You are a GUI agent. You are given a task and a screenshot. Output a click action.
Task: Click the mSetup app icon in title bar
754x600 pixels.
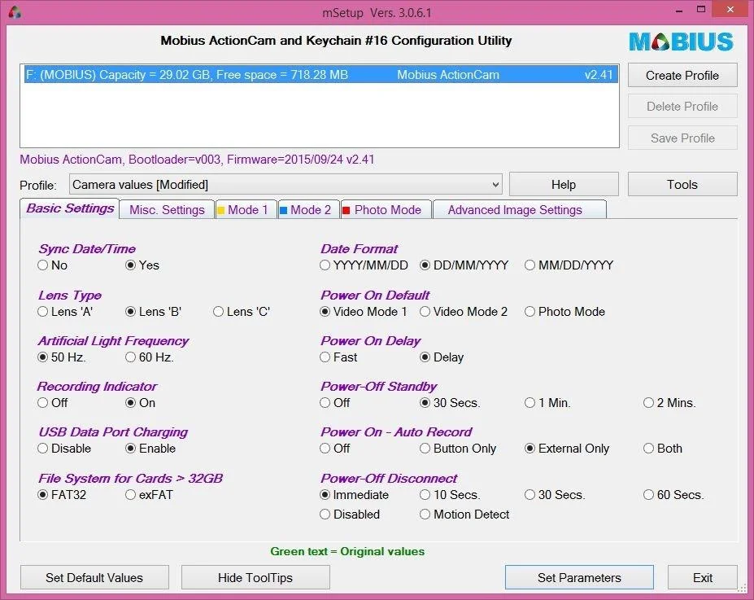[15, 12]
